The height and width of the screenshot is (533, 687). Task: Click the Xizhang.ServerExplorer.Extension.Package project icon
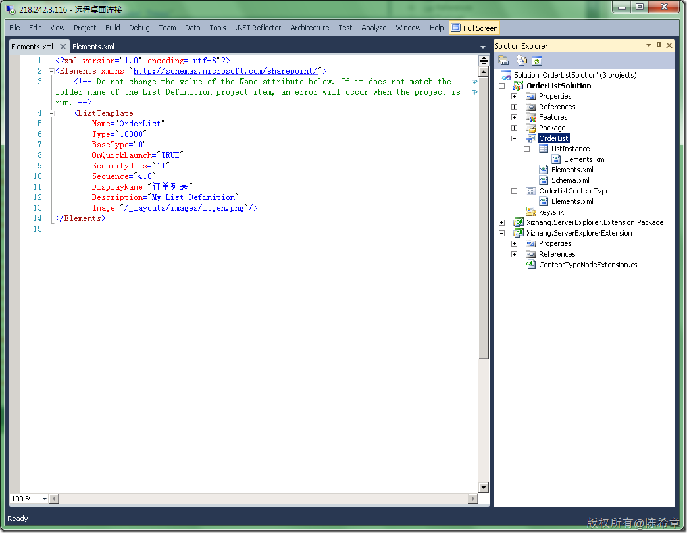tap(519, 222)
